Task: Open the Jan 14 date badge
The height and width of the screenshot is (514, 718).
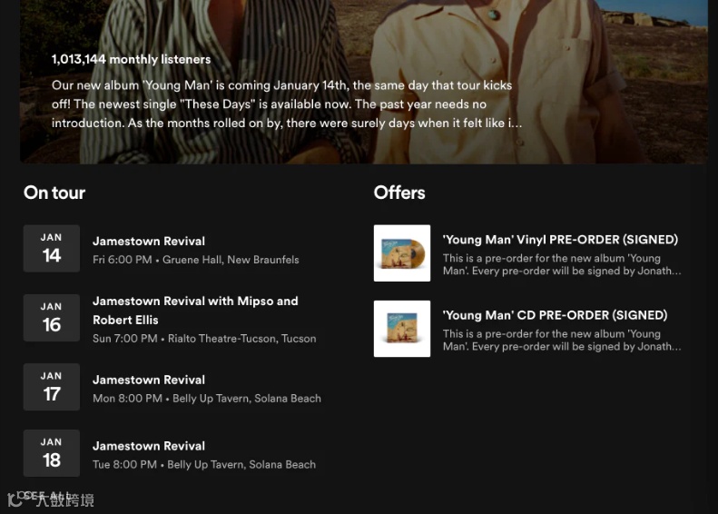Action: click(52, 248)
